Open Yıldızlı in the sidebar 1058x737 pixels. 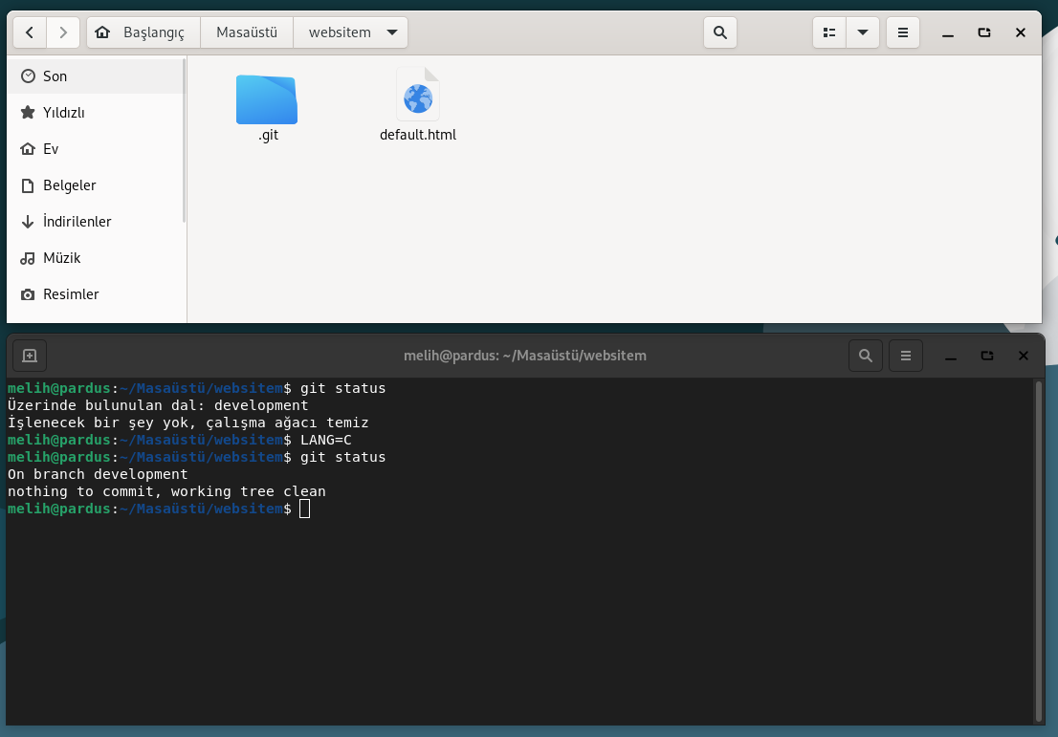coord(96,113)
